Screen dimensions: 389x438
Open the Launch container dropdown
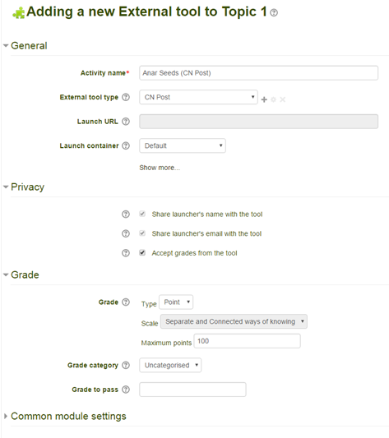pyautogui.click(x=183, y=145)
